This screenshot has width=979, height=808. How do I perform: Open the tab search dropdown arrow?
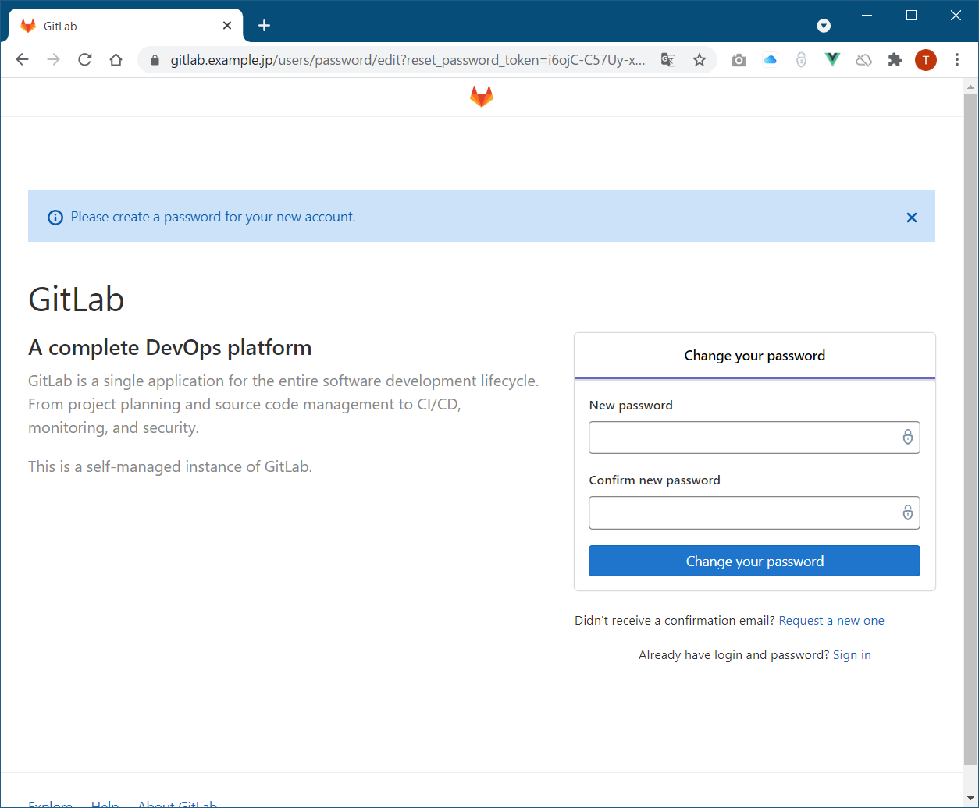pos(824,26)
